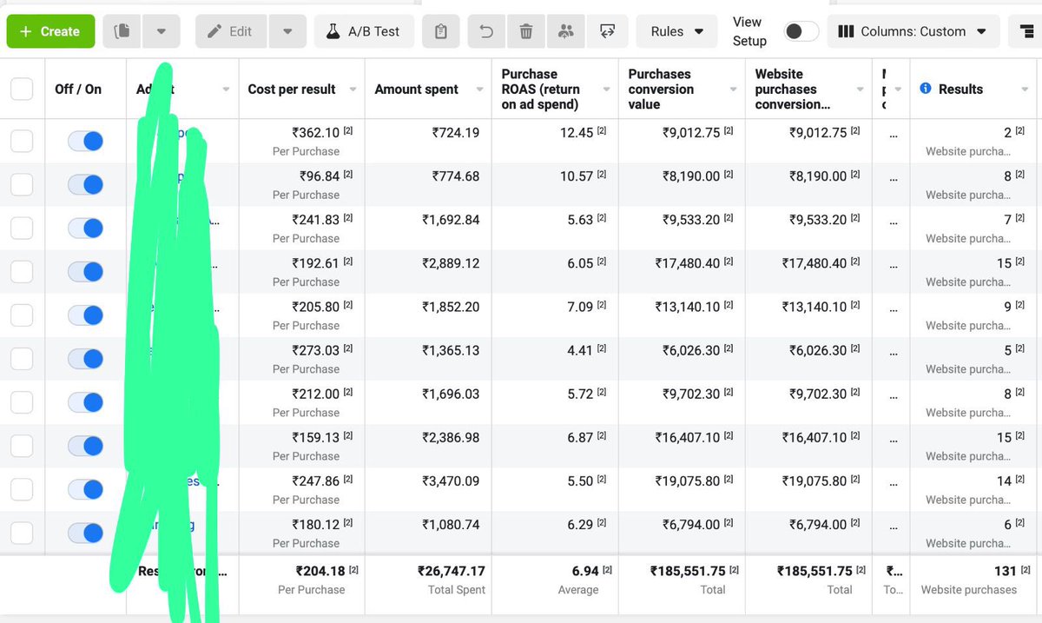
Task: Click the ₹8,190.00 purchases conversion value
Action: [690, 176]
